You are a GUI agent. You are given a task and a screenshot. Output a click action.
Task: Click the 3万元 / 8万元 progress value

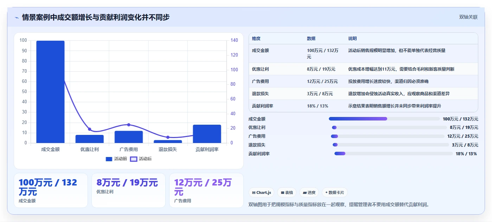[465, 145]
